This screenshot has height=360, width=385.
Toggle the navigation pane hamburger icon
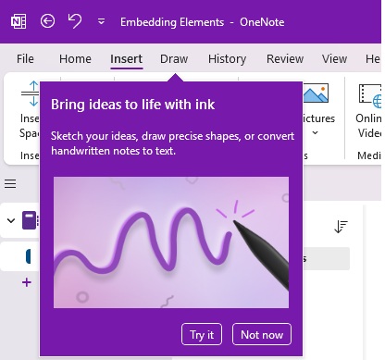(x=10, y=184)
